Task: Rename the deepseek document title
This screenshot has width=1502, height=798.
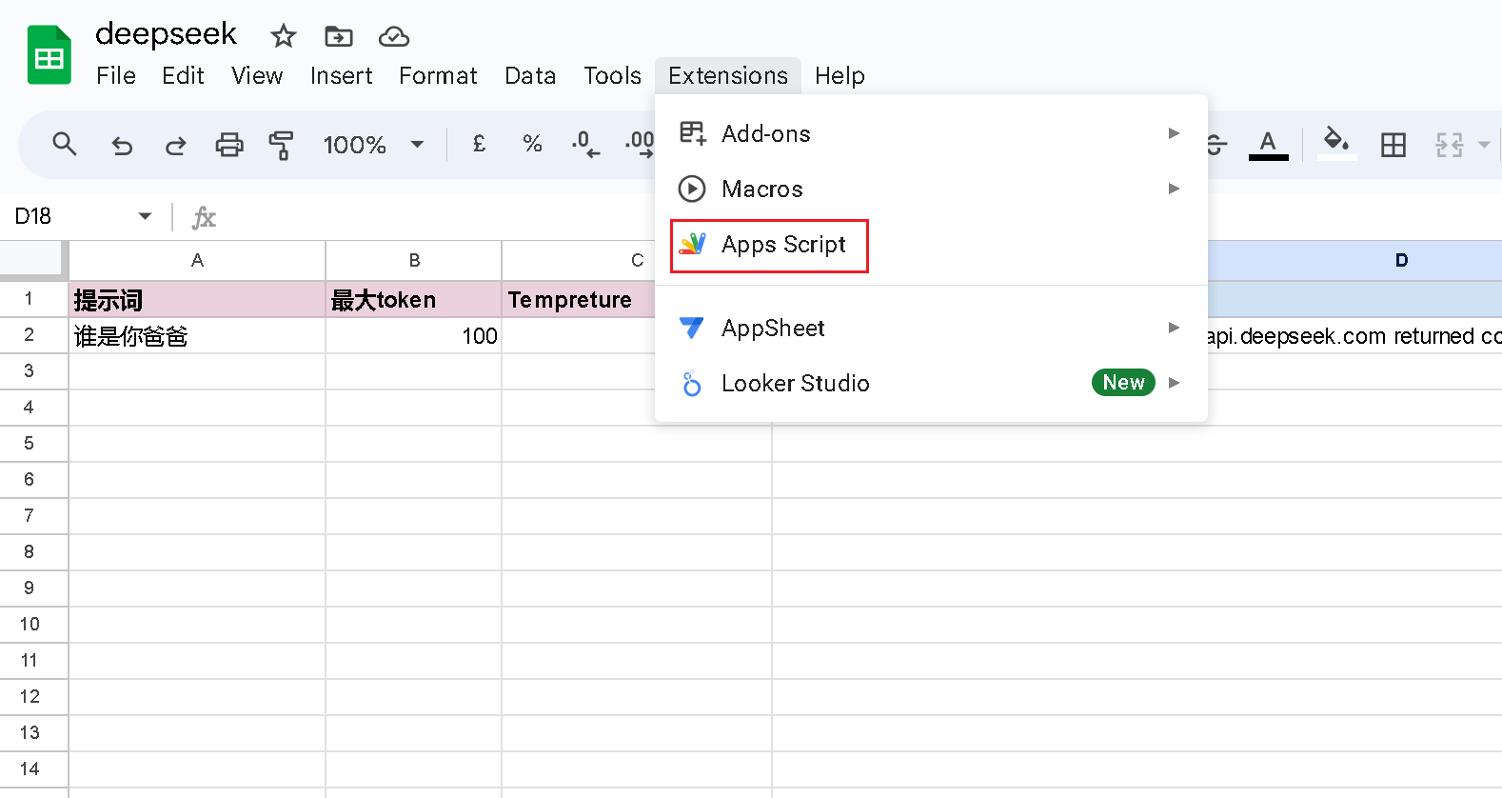Action: pos(166,34)
